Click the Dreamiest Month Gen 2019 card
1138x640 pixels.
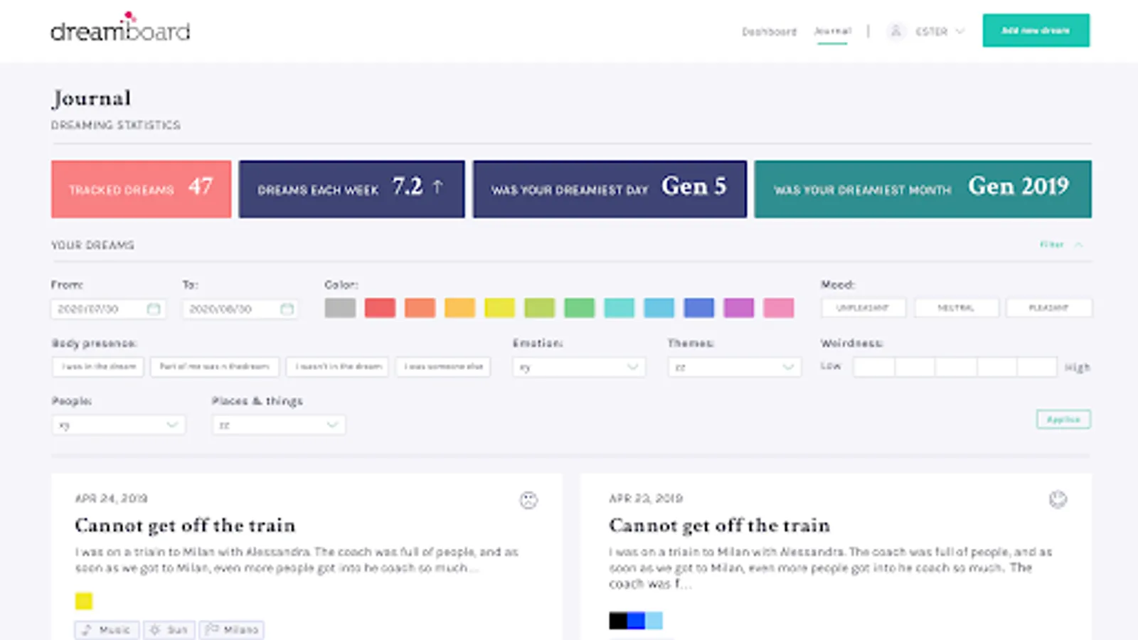(922, 189)
